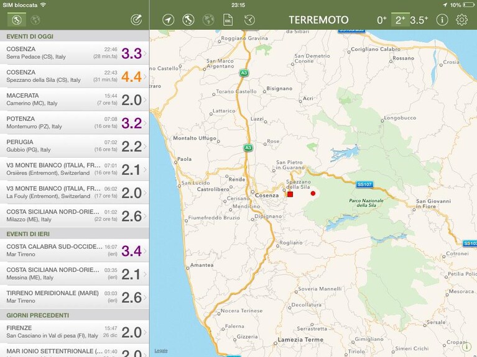The width and height of the screenshot is (477, 357).
Task: Expand chevron on Serra Pedace row
Action: pos(145,53)
